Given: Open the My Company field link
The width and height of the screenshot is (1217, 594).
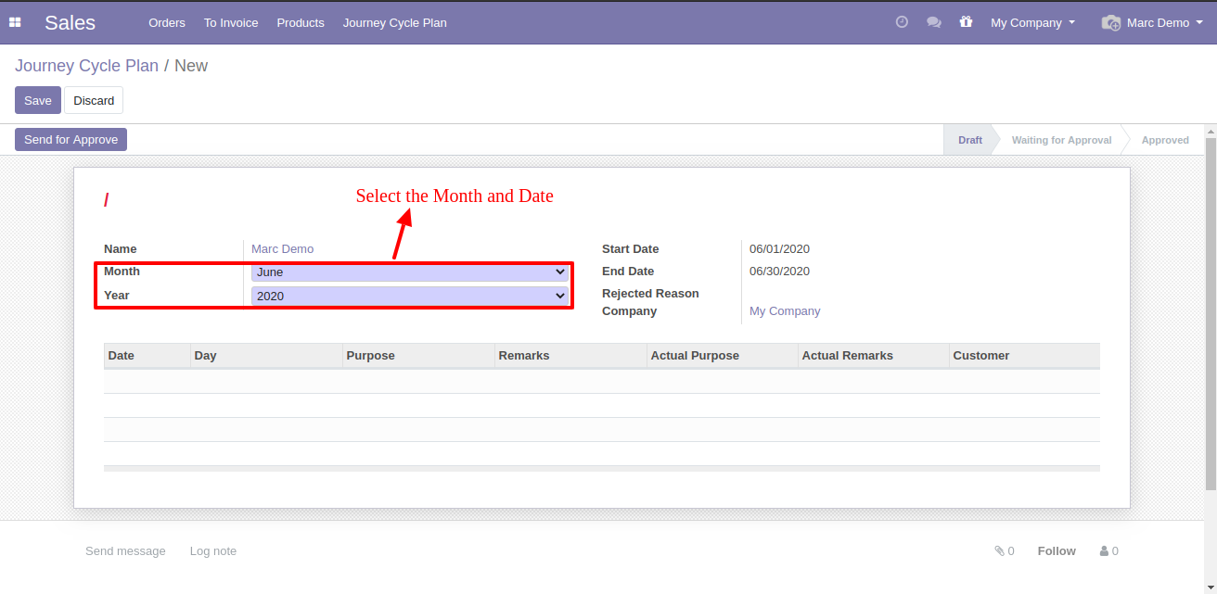Looking at the screenshot, I should coord(785,311).
